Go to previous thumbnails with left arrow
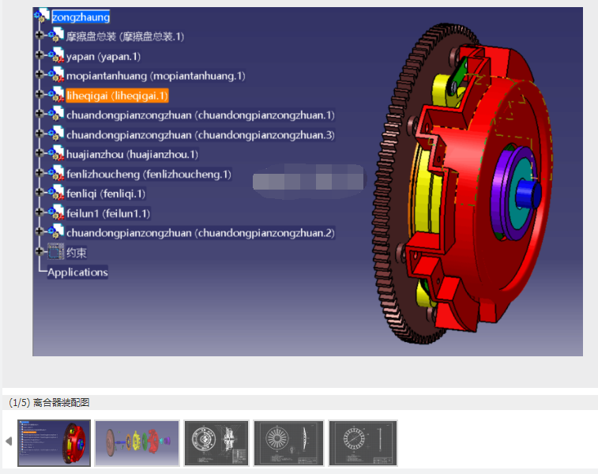 9,441
